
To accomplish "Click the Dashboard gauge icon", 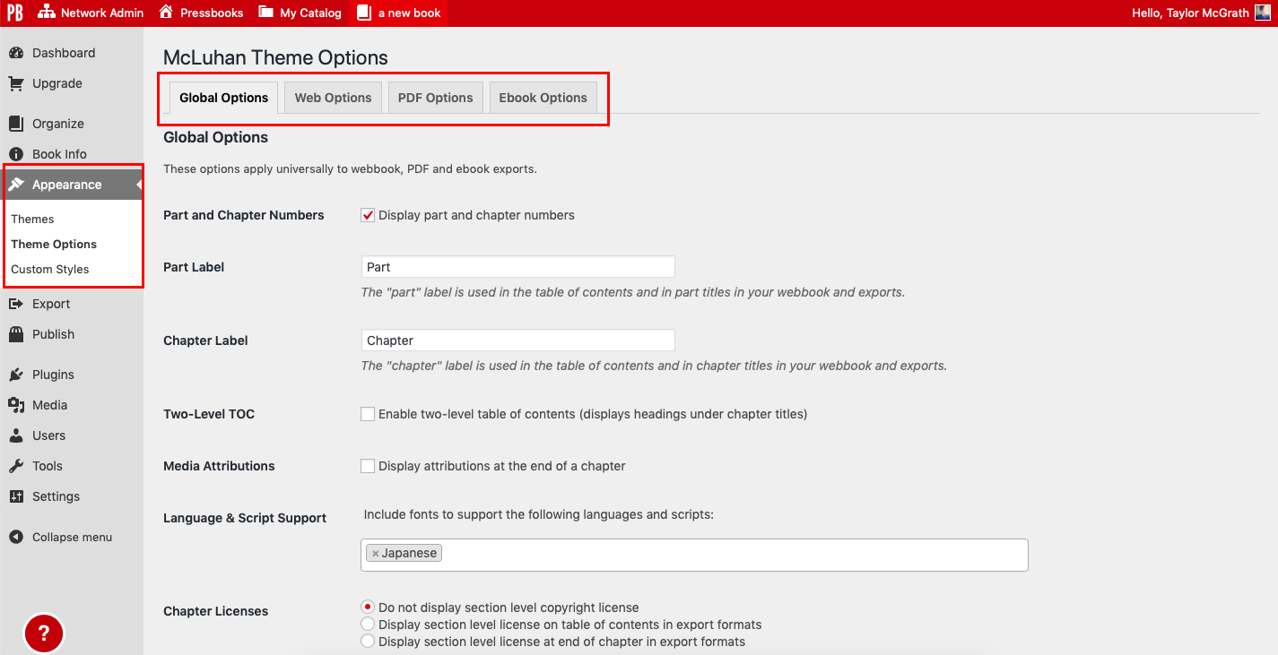I will tap(16, 53).
